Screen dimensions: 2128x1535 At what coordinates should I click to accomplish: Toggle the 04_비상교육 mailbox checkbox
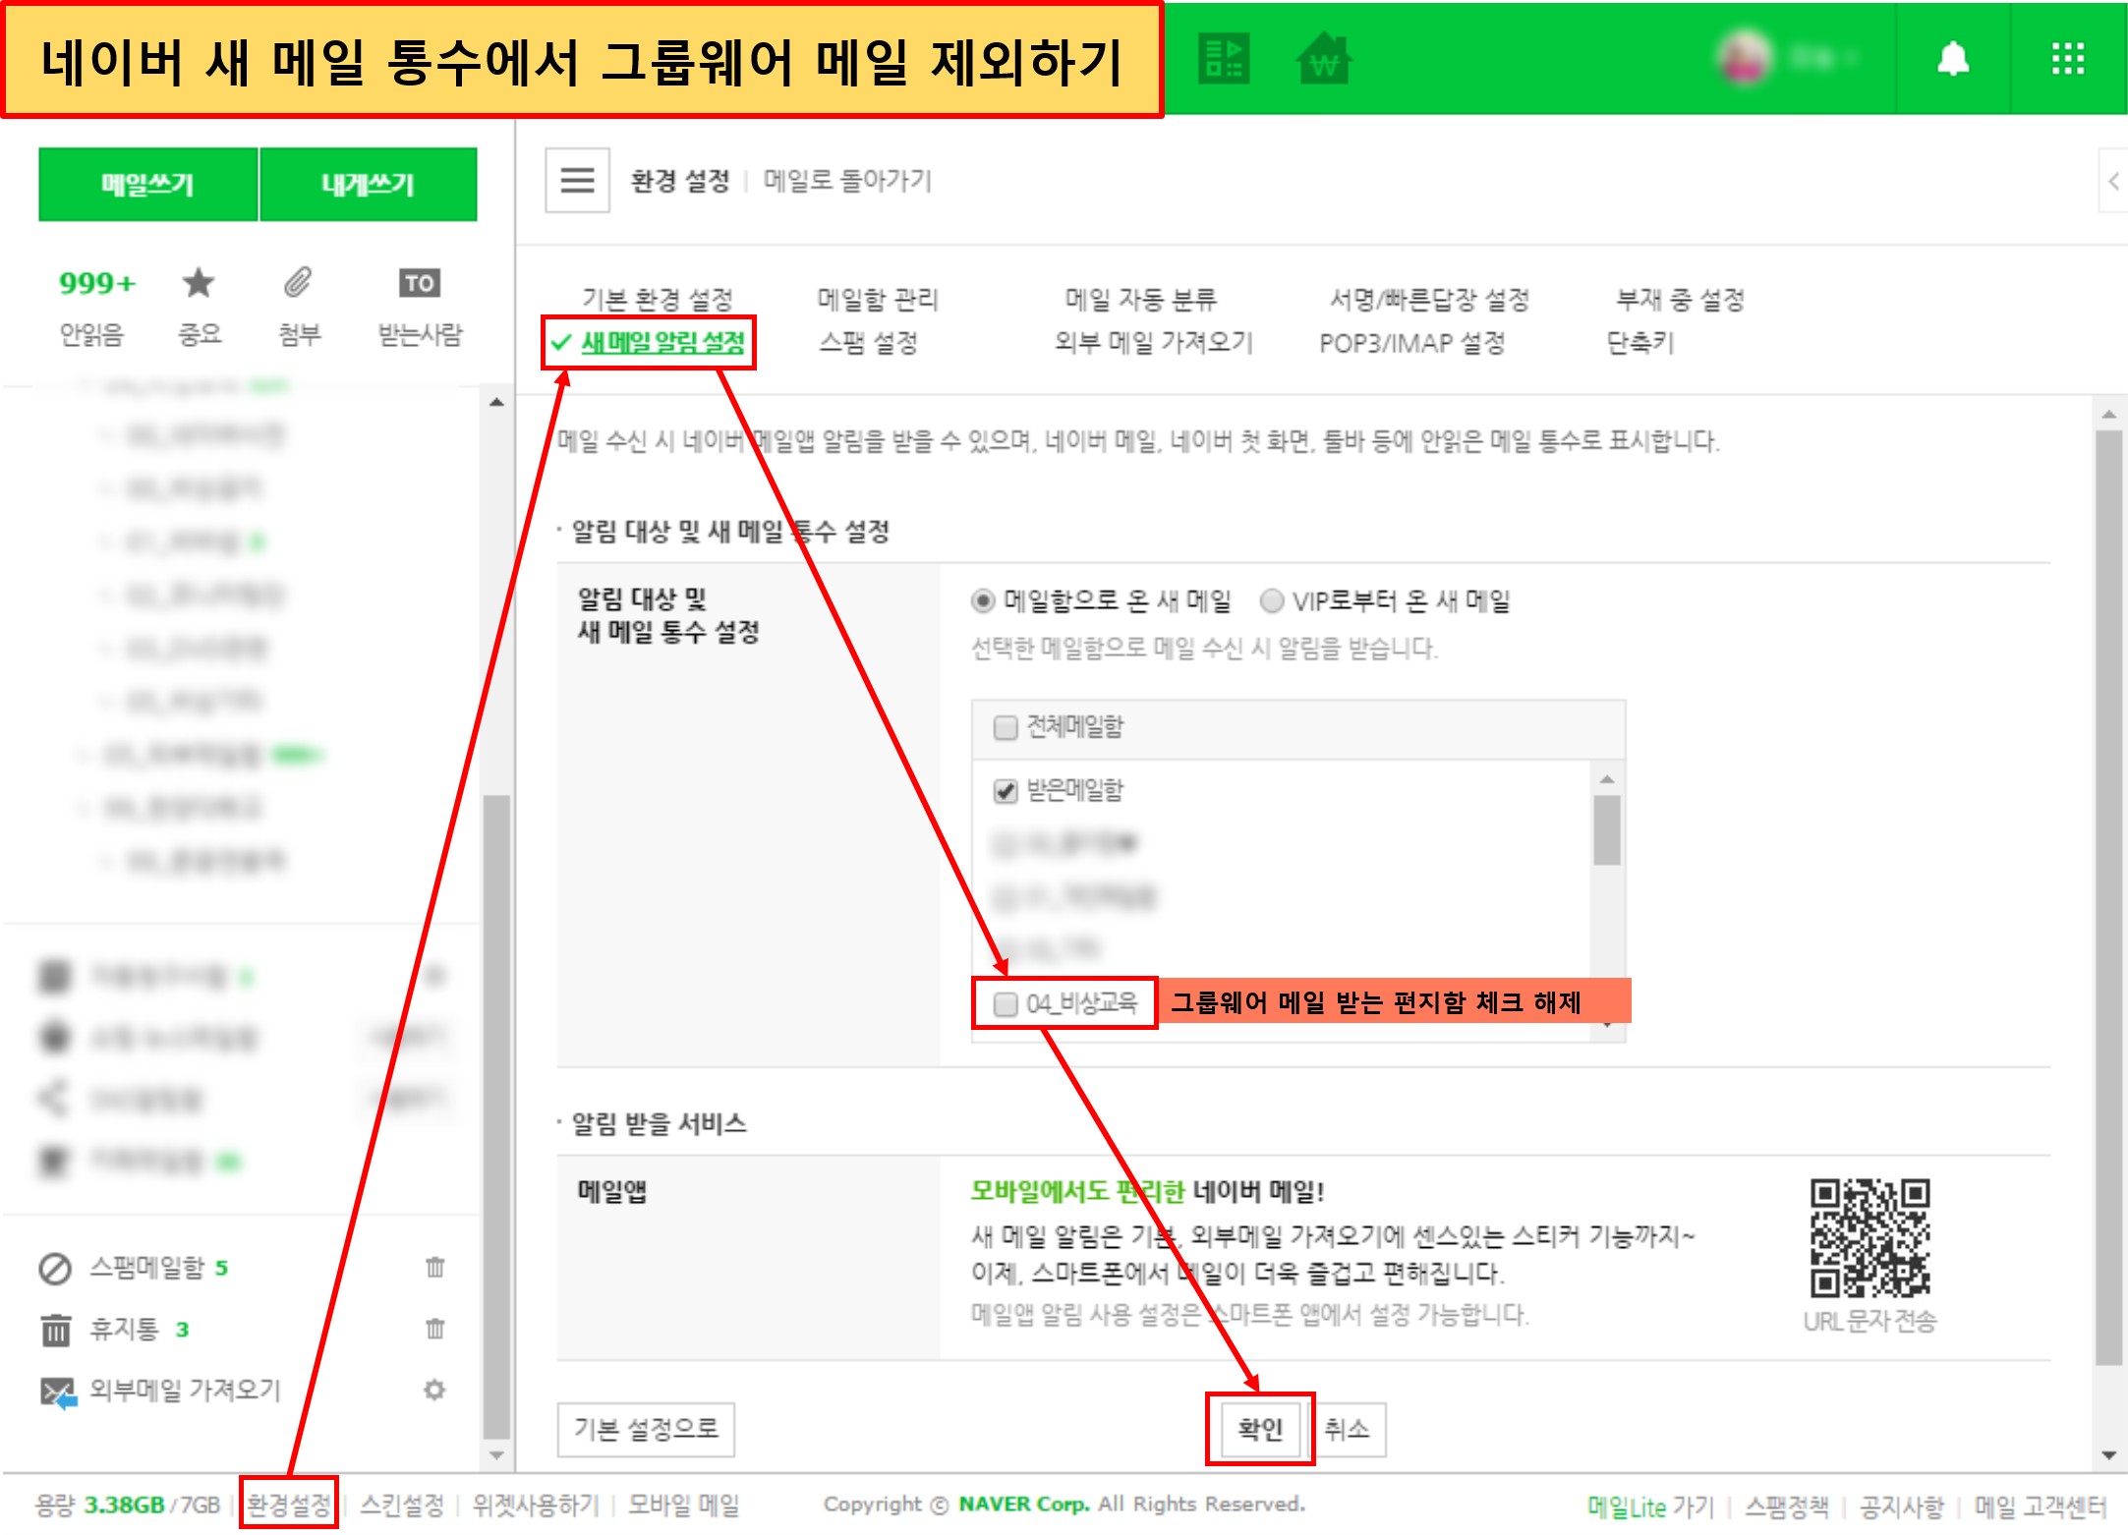point(1005,1003)
